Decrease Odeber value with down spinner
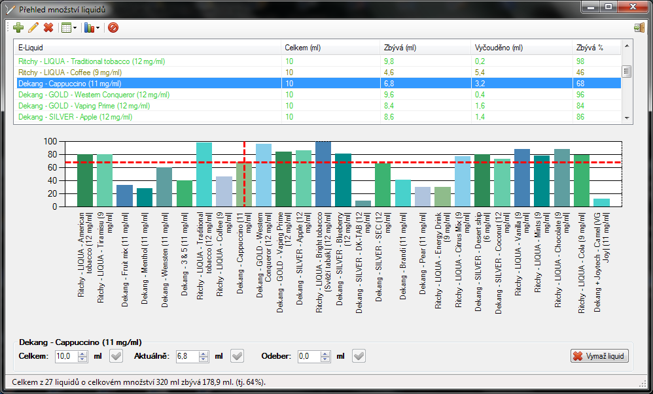Viewport: 653px width, 394px height. 325,359
